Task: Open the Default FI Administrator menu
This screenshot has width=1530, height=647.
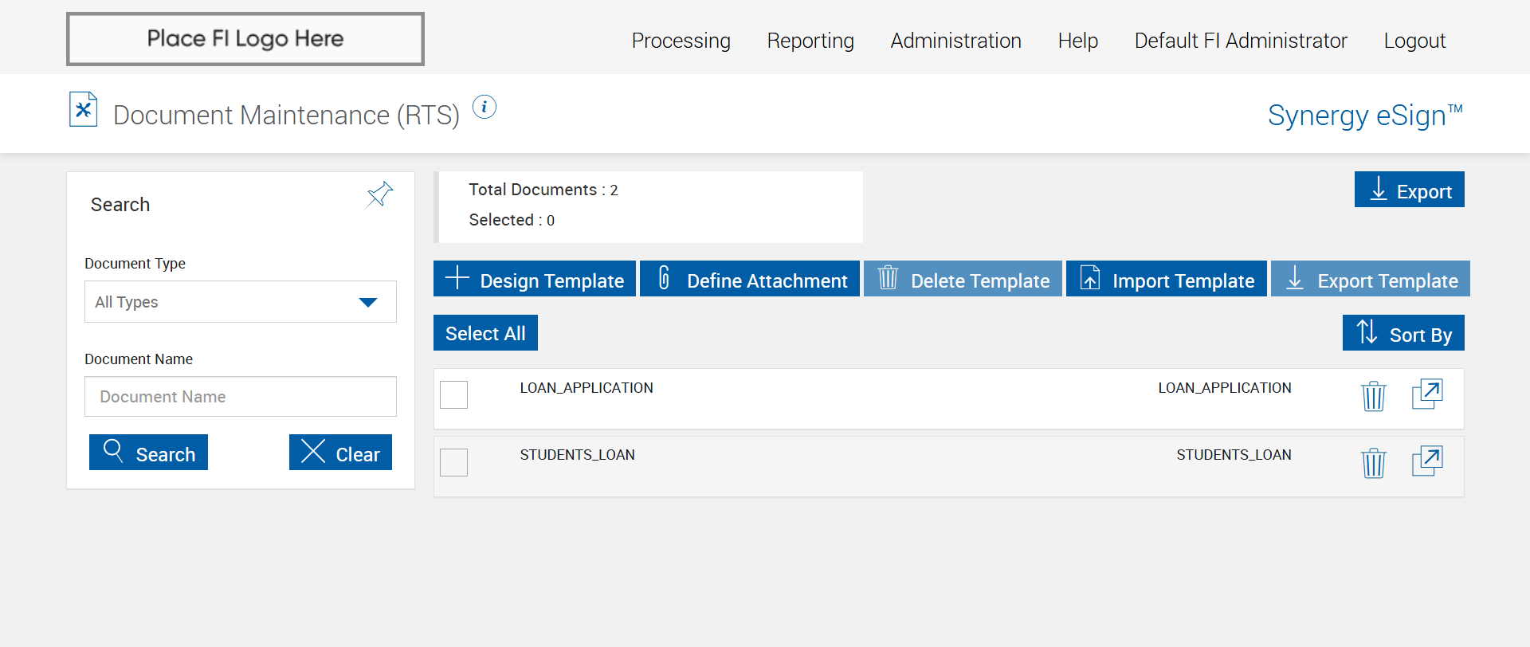Action: click(1241, 41)
